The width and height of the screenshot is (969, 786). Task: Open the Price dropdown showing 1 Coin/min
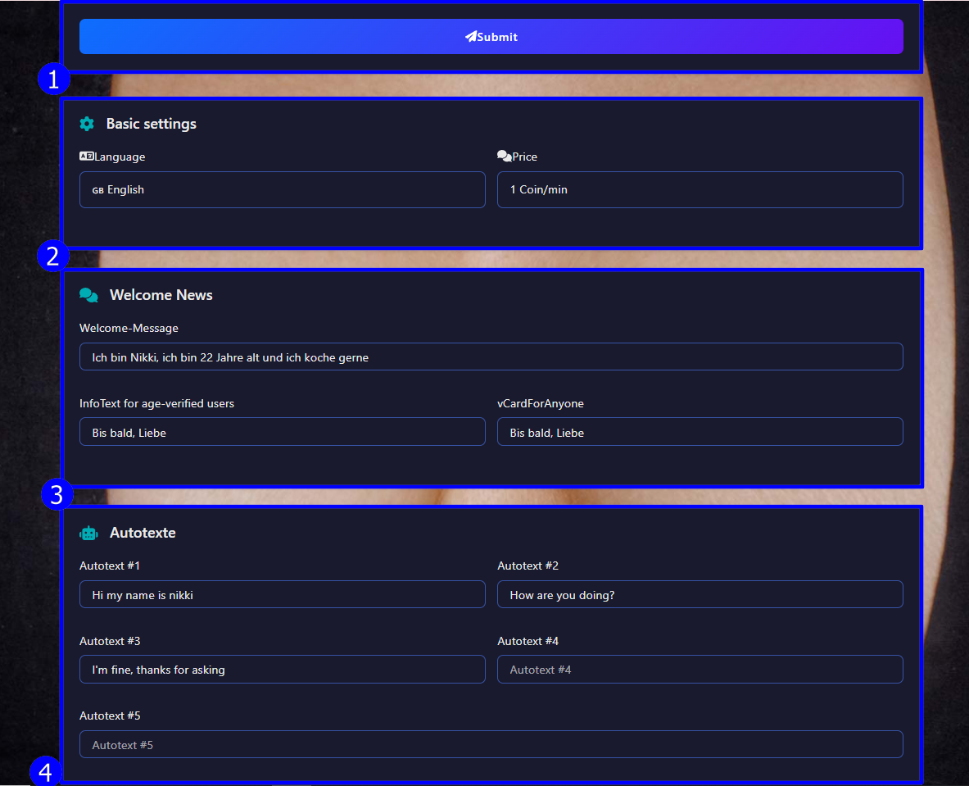pyautogui.click(x=700, y=189)
